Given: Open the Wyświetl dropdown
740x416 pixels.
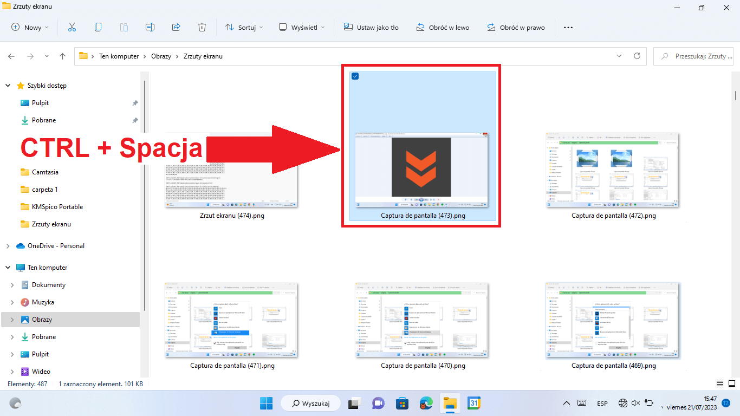Looking at the screenshot, I should tap(302, 27).
